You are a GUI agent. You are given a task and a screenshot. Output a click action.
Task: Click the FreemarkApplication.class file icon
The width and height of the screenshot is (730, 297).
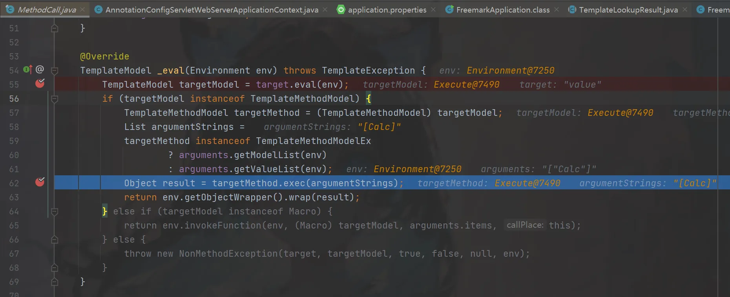click(449, 9)
